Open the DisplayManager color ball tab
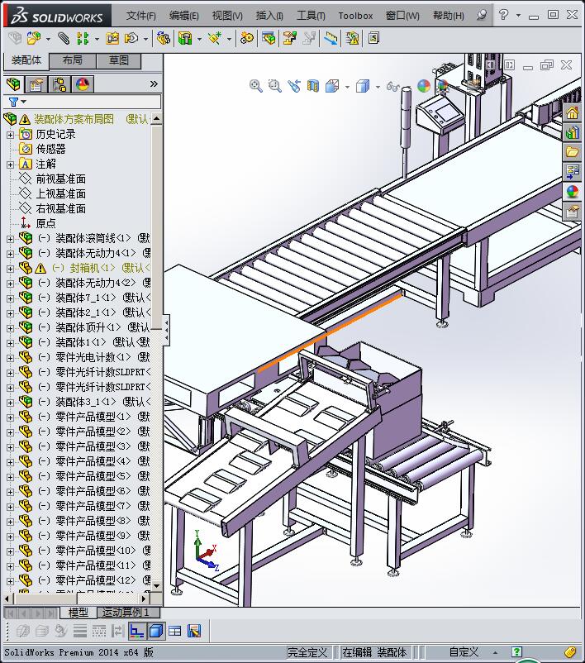 pyautogui.click(x=83, y=84)
